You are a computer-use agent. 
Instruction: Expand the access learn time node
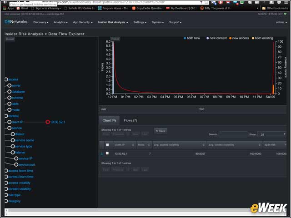click(x=6, y=171)
